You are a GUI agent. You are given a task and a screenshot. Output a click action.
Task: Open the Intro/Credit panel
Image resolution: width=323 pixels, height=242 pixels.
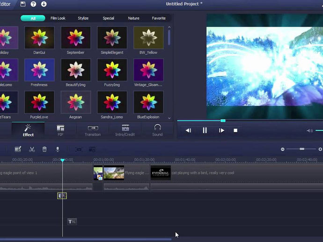[x=125, y=130]
